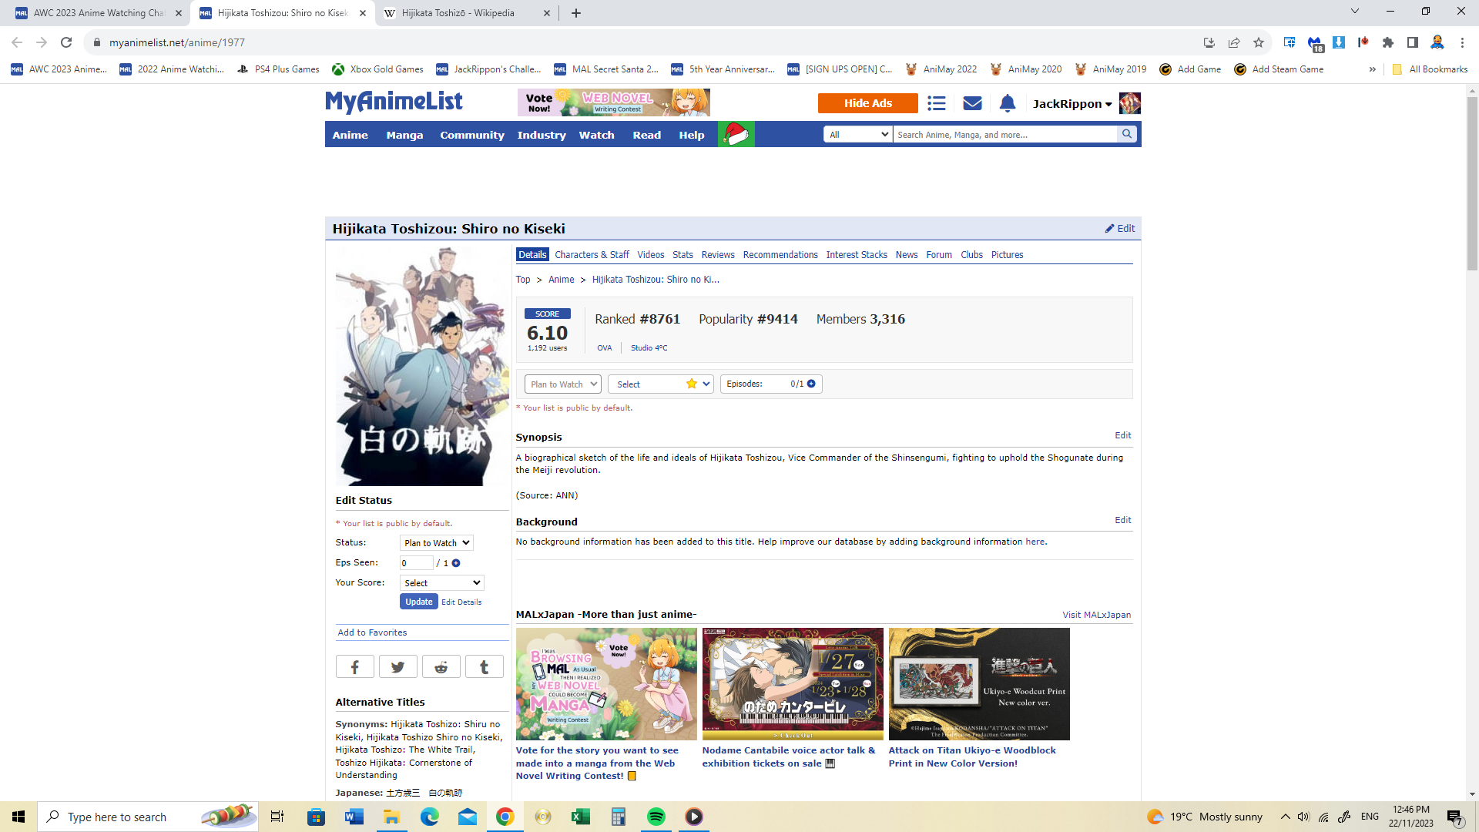Click Chrome bookmark star icon

pyautogui.click(x=1259, y=42)
